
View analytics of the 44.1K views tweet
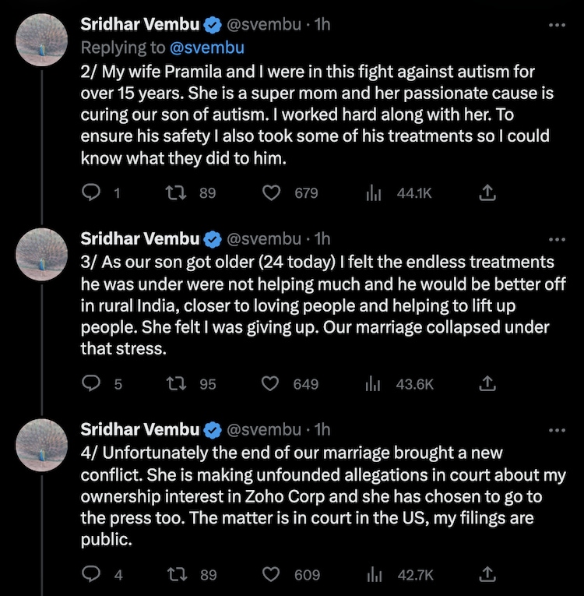(x=373, y=192)
